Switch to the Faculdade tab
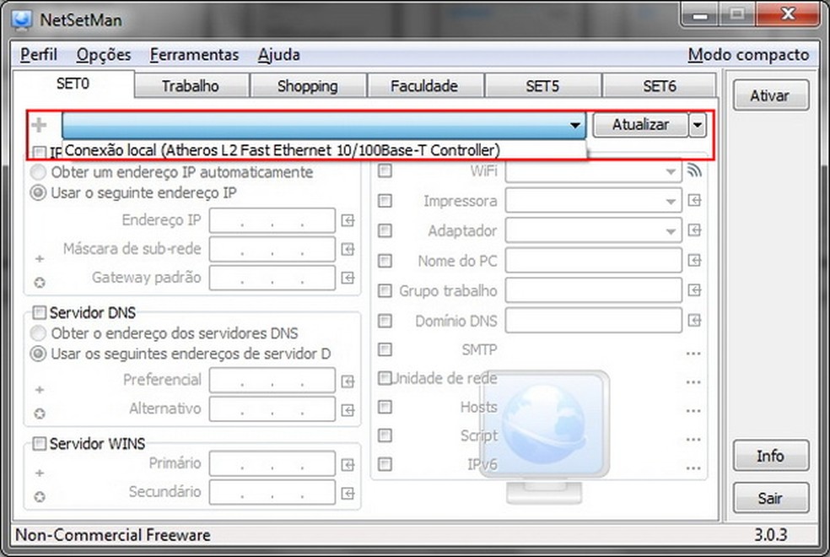Screen dimensions: 830x557 click(x=424, y=86)
